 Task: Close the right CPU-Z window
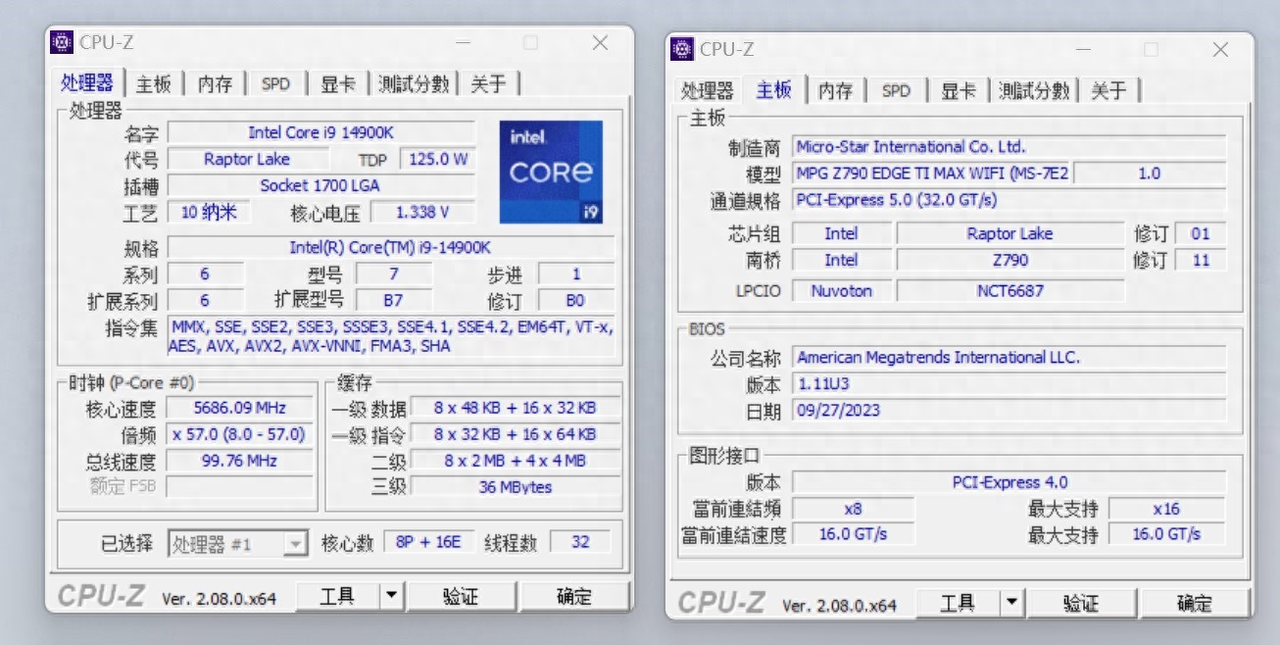point(1220,49)
